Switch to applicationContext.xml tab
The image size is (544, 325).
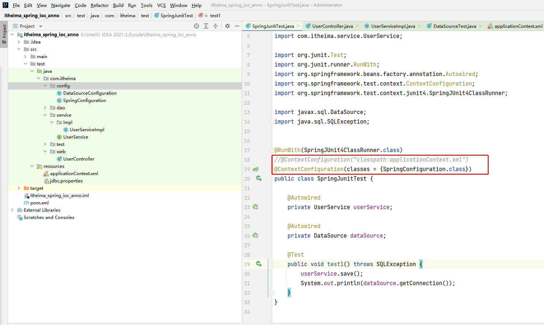pos(515,26)
